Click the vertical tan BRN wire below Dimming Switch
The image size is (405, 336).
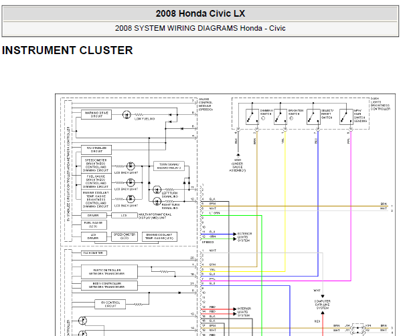pos(257,198)
